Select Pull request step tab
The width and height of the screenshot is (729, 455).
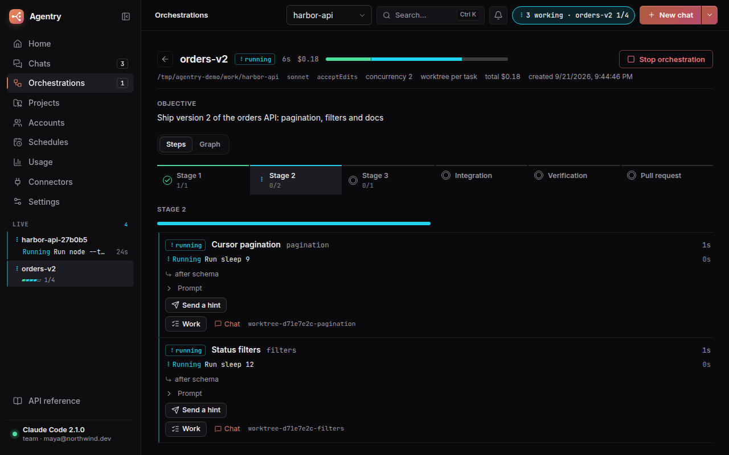[x=667, y=180]
